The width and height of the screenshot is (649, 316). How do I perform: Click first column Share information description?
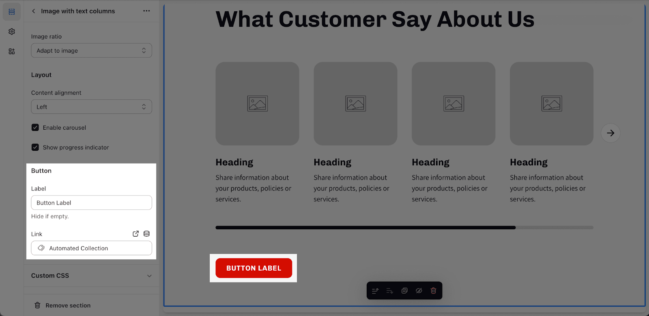tap(254, 188)
